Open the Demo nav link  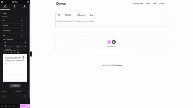[x=148, y=4]
